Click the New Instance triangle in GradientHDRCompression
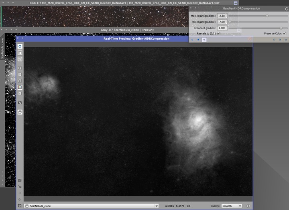 (x=193, y=40)
